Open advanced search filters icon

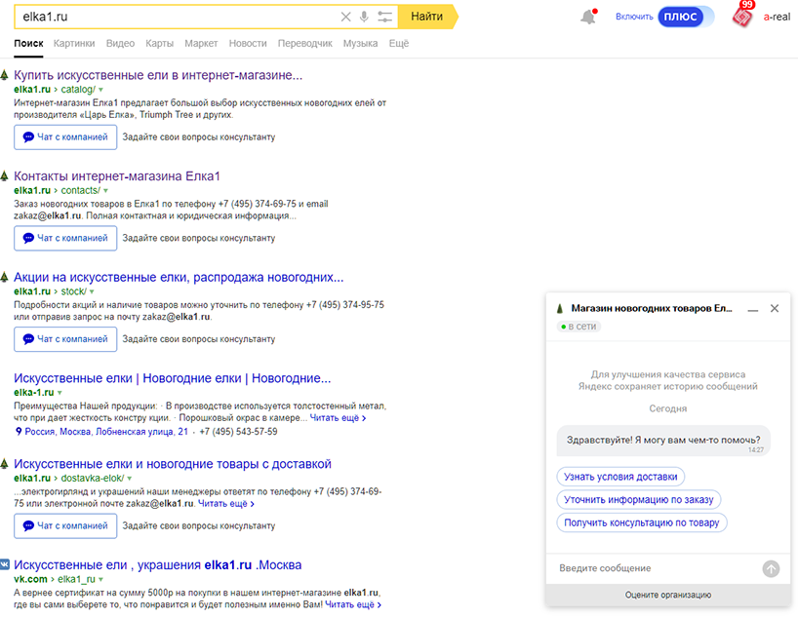pyautogui.click(x=384, y=17)
